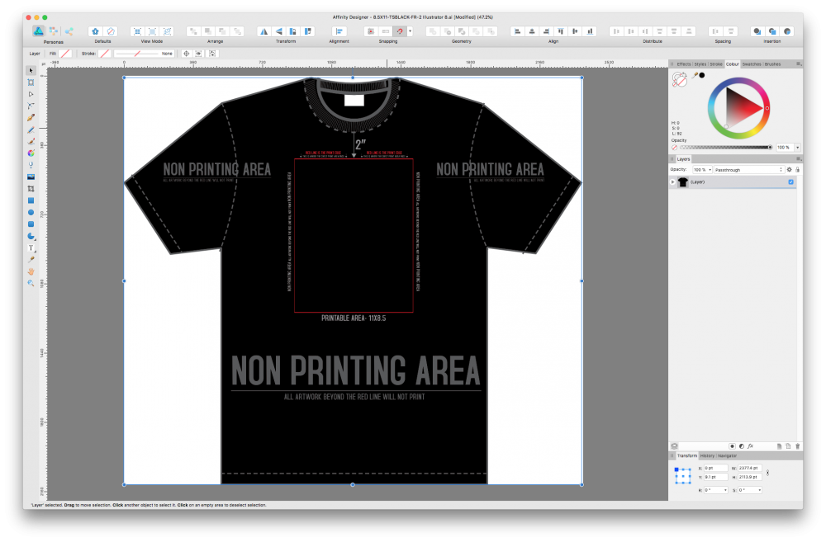Open Layer Effects with the fx icon
826x542 pixels.
click(x=750, y=445)
